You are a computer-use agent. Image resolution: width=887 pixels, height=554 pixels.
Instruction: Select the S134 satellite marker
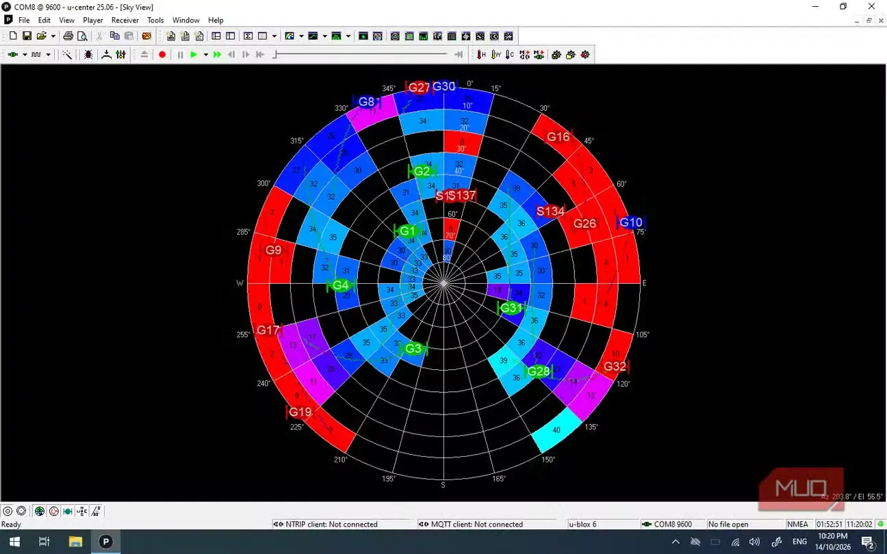click(550, 211)
